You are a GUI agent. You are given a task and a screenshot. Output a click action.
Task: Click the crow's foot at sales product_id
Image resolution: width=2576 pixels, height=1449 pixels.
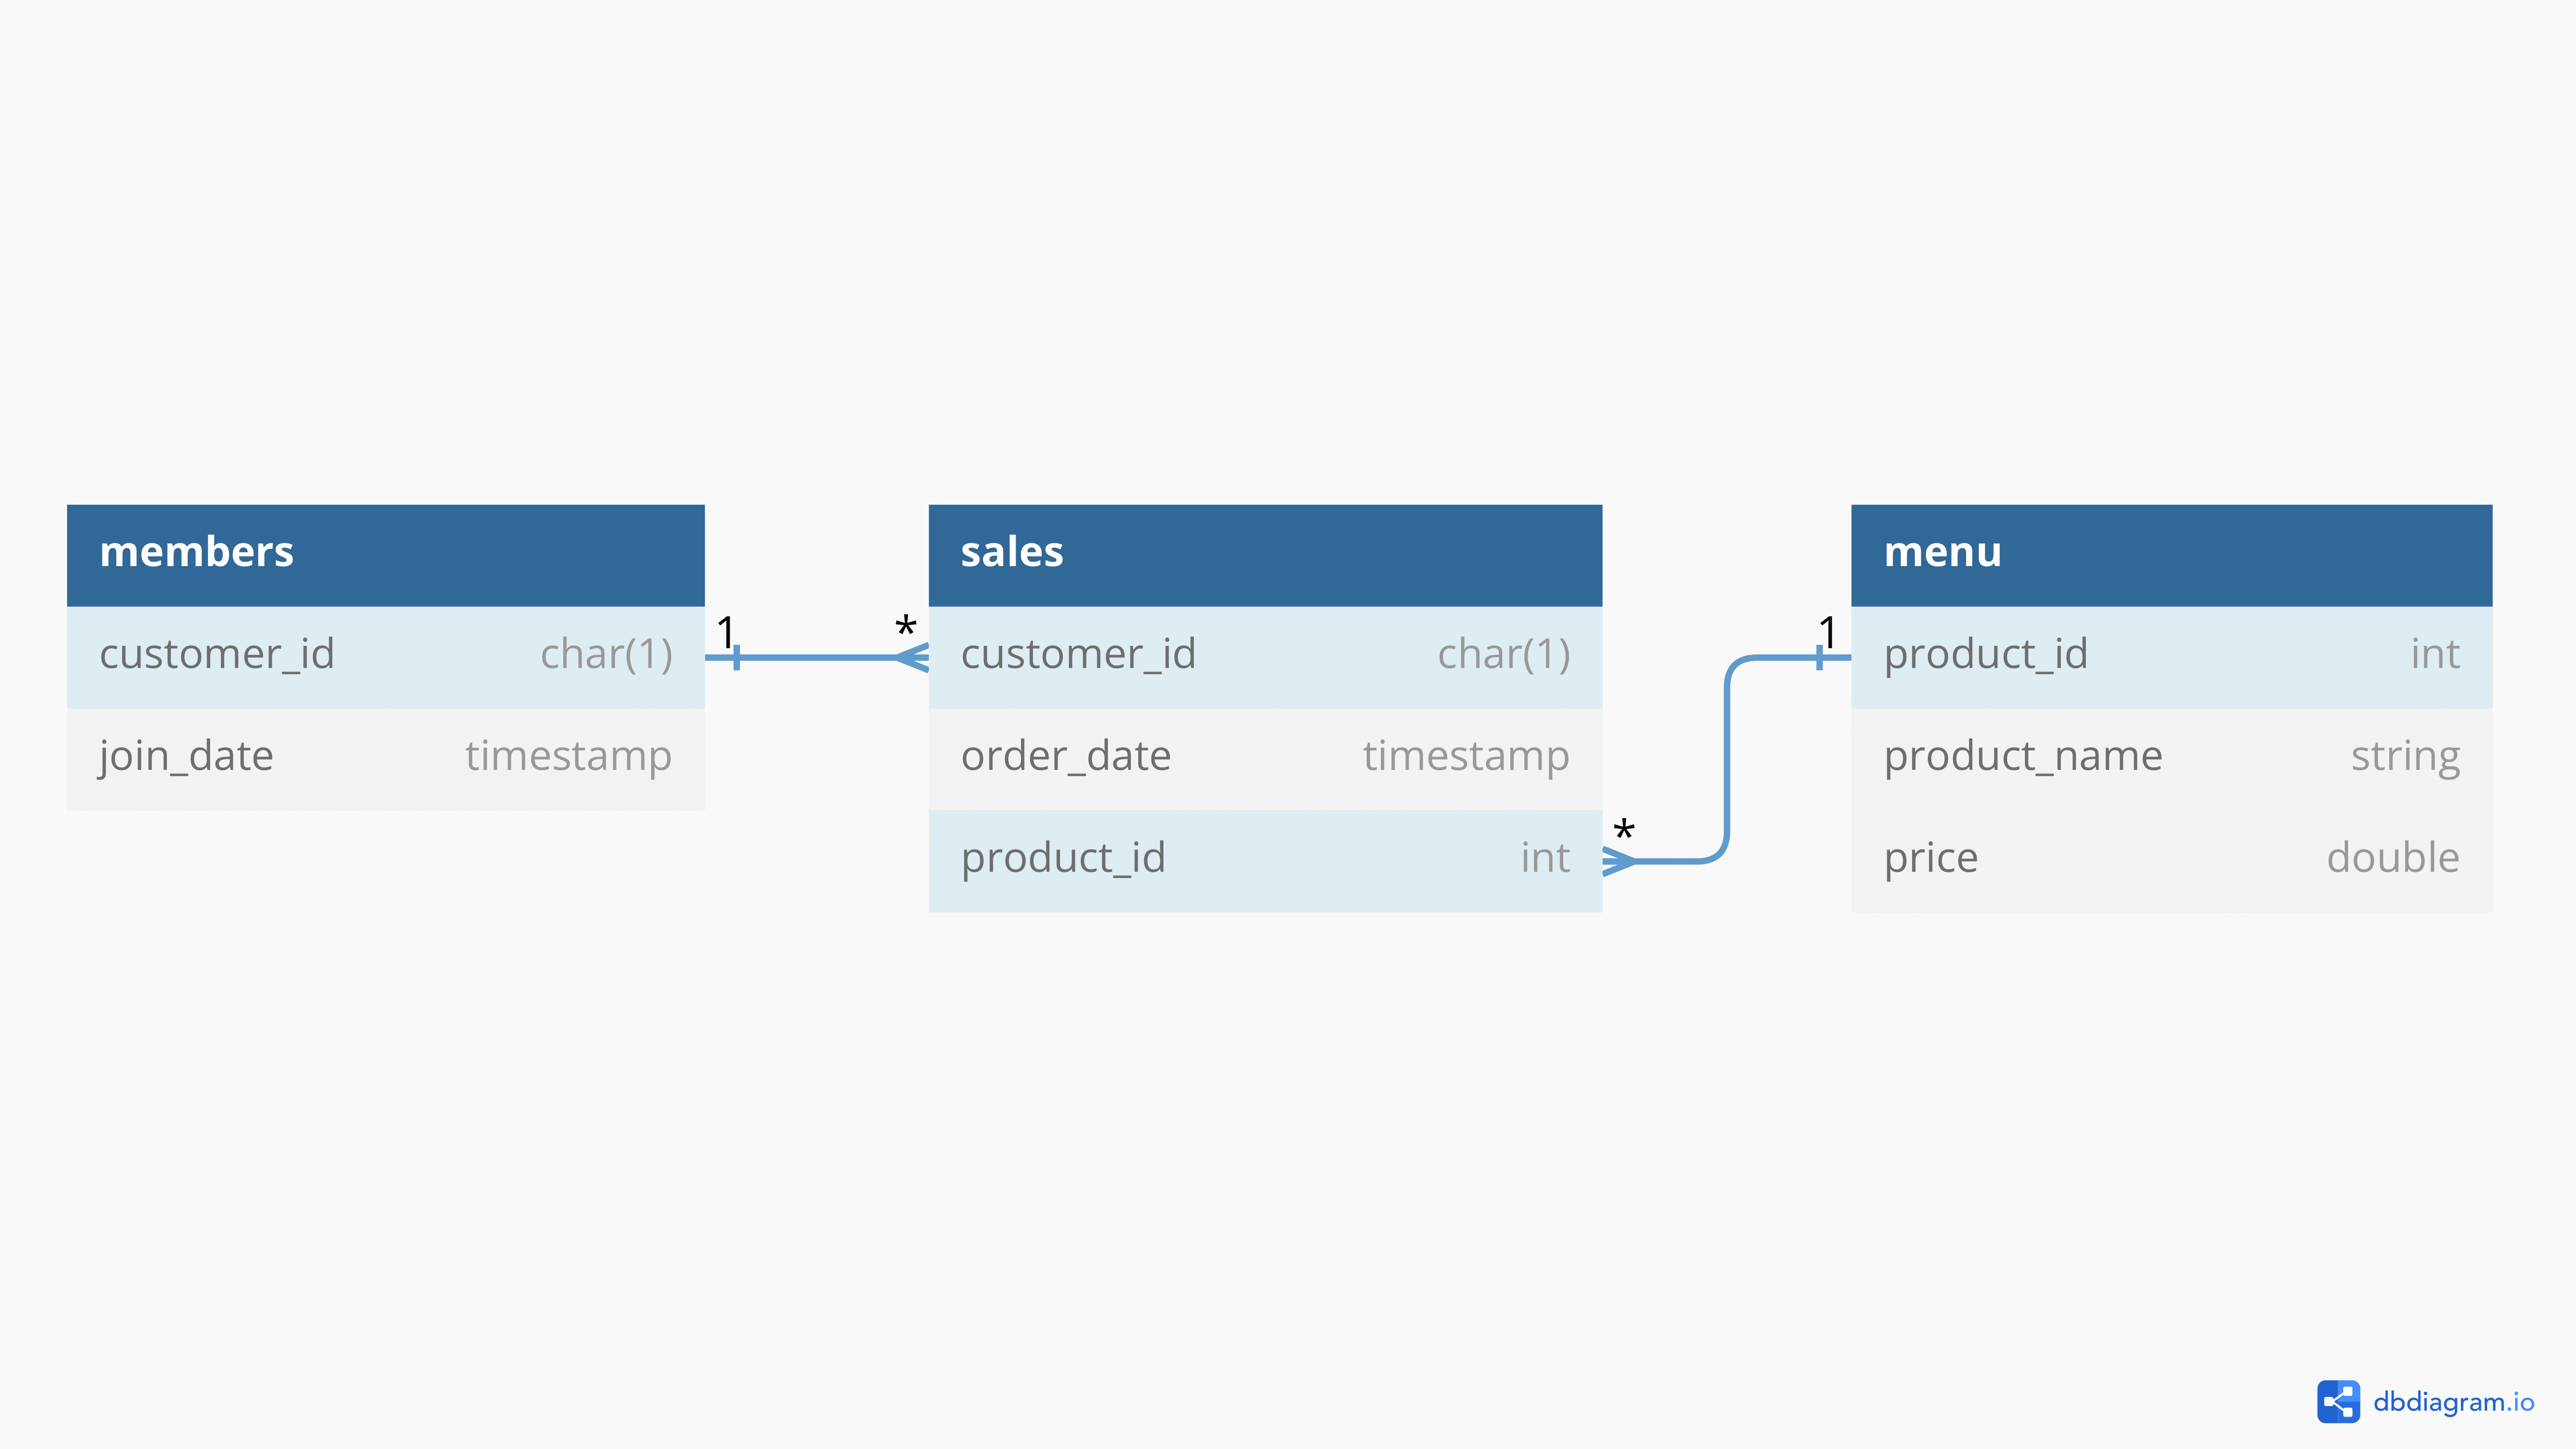(1617, 860)
